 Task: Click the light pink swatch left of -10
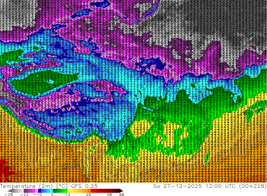coord(37,191)
